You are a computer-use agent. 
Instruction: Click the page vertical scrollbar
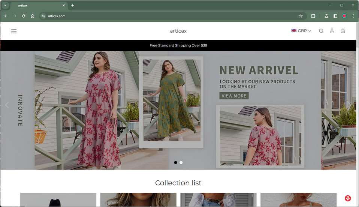pyautogui.click(x=358, y=114)
